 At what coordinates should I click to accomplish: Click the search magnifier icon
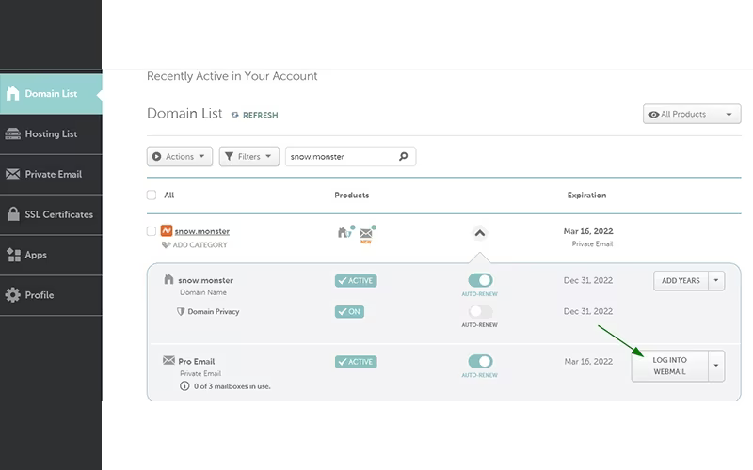pyautogui.click(x=404, y=156)
